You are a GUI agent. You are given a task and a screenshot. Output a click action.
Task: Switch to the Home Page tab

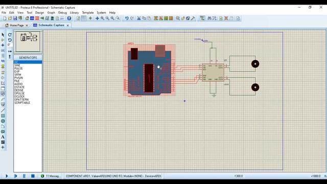point(17,25)
